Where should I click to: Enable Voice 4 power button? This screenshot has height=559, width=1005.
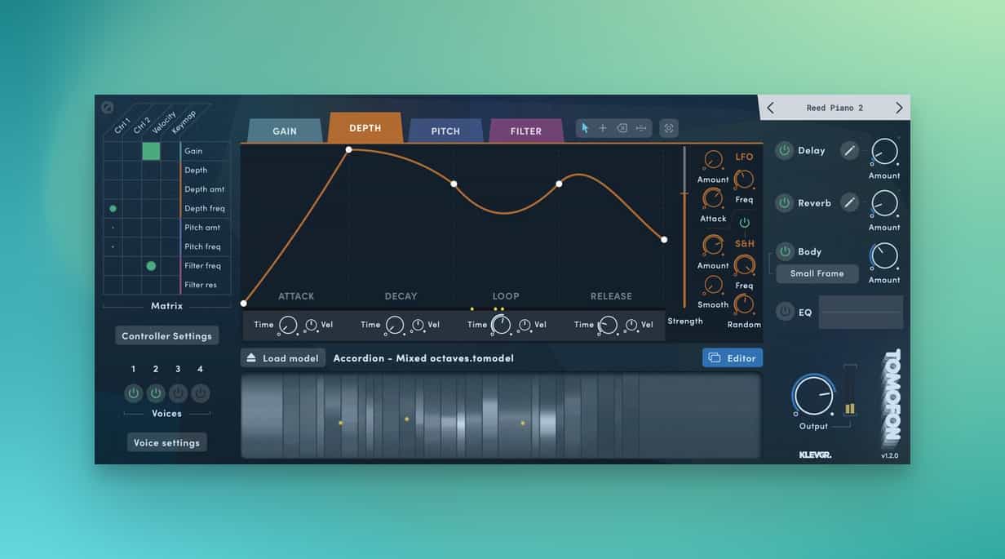[200, 393]
